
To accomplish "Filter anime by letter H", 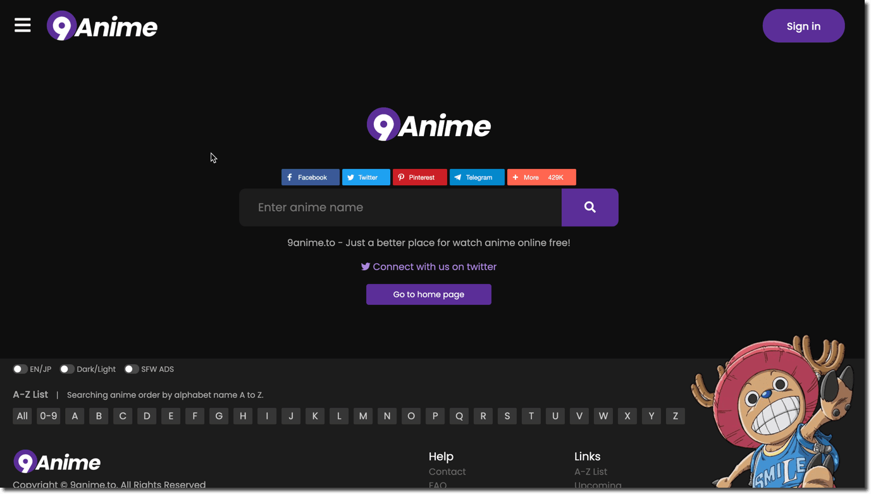I will pos(243,416).
